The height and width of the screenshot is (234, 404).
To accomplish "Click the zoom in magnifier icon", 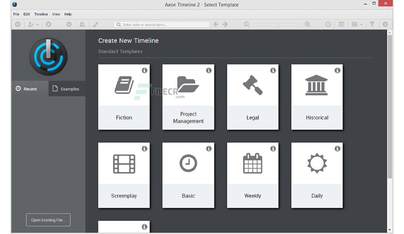I will [x=307, y=24].
